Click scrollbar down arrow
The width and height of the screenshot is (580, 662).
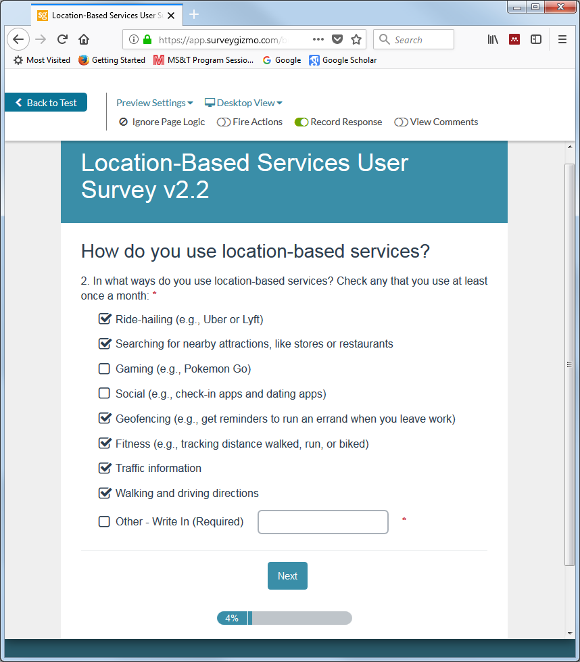click(569, 634)
